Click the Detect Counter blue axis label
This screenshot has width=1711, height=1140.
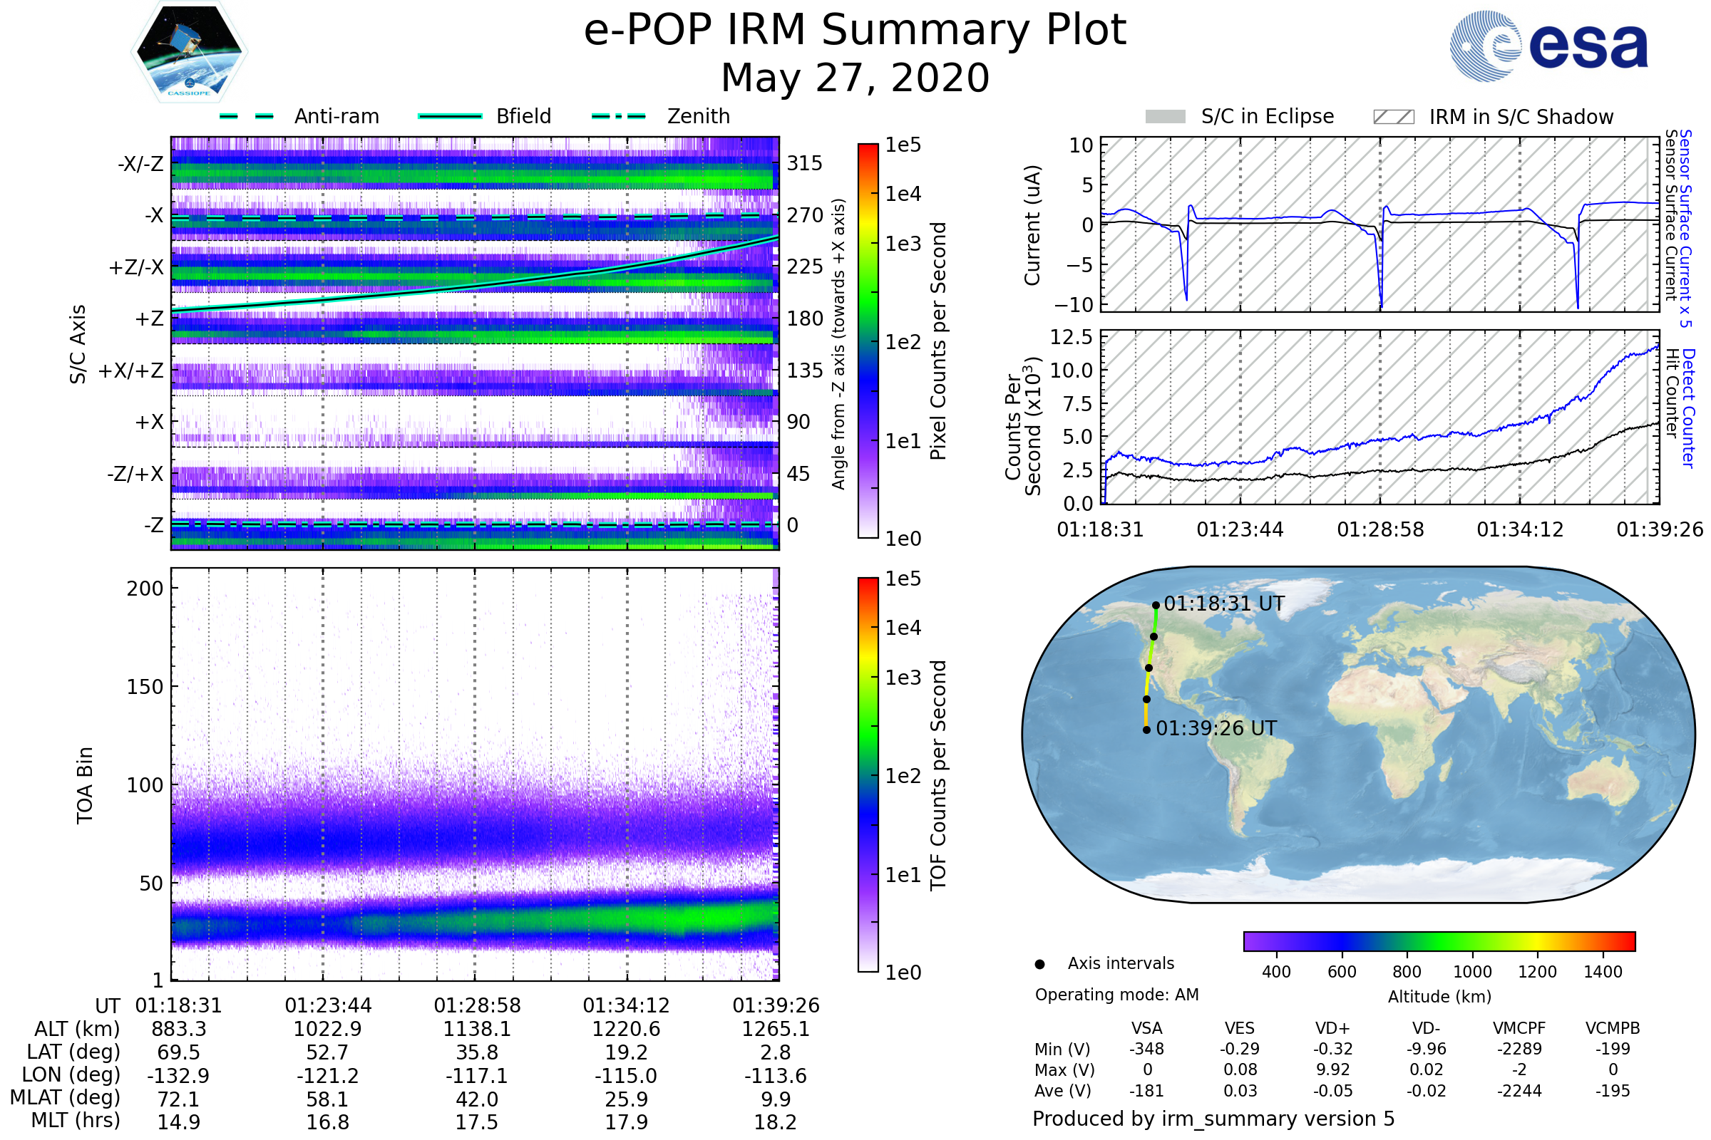click(x=1689, y=408)
